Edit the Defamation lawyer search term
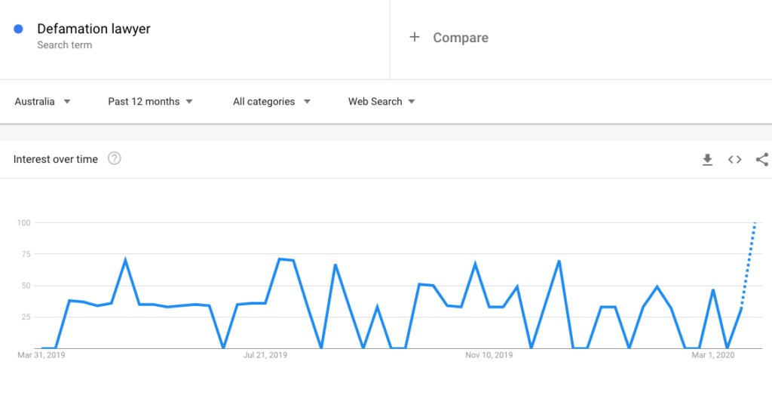Screen dimensions: 772x398 pos(94,29)
